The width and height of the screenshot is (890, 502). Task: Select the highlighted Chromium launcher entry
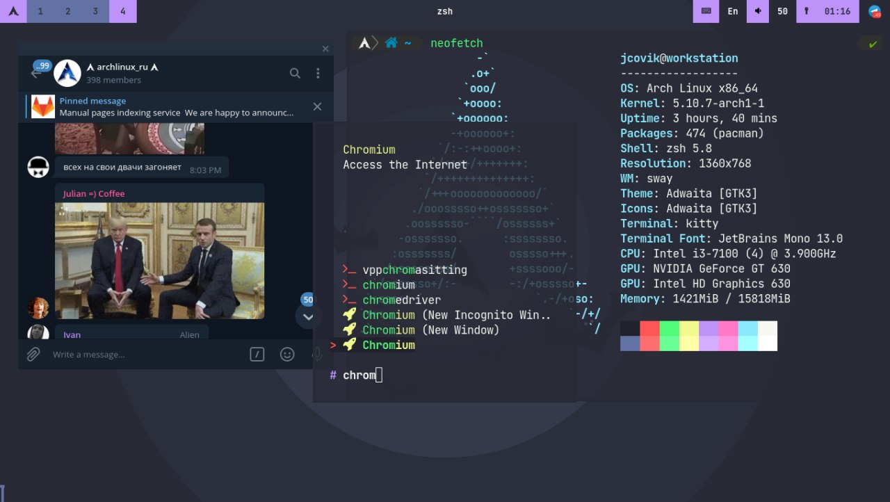point(373,346)
